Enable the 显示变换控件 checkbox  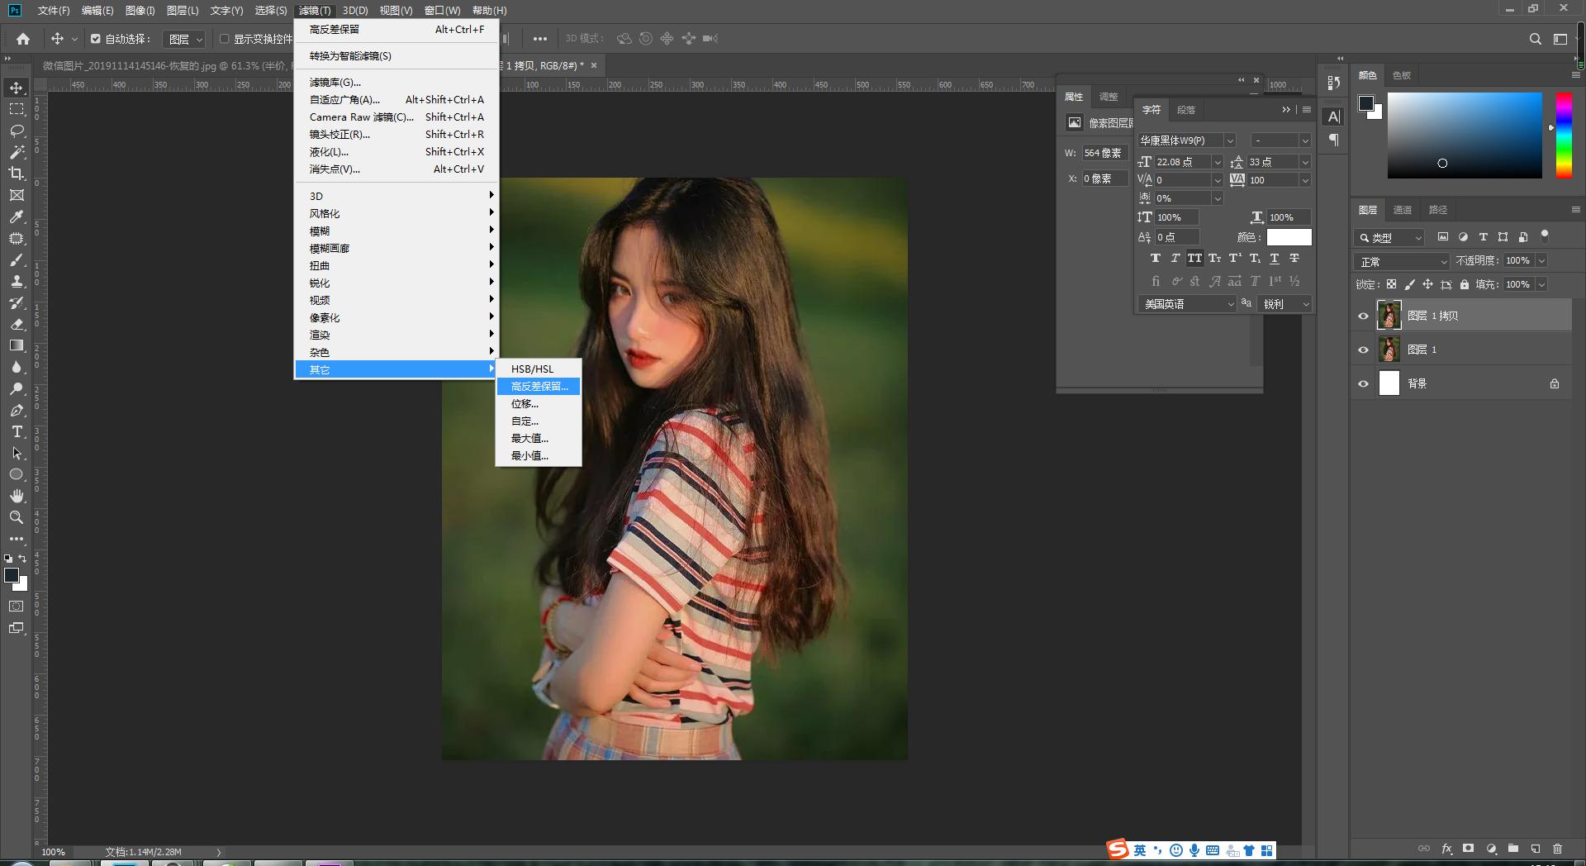224,39
